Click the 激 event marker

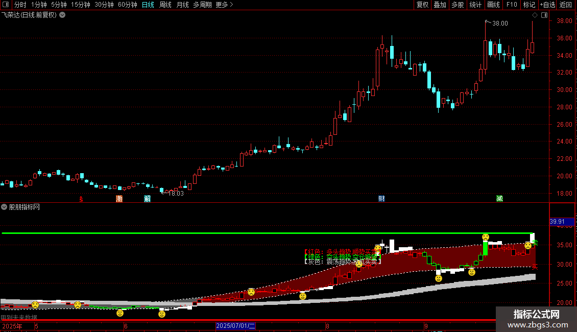[x=119, y=199]
